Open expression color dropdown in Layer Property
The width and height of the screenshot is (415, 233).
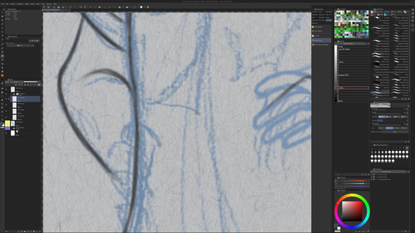[x=20, y=45]
